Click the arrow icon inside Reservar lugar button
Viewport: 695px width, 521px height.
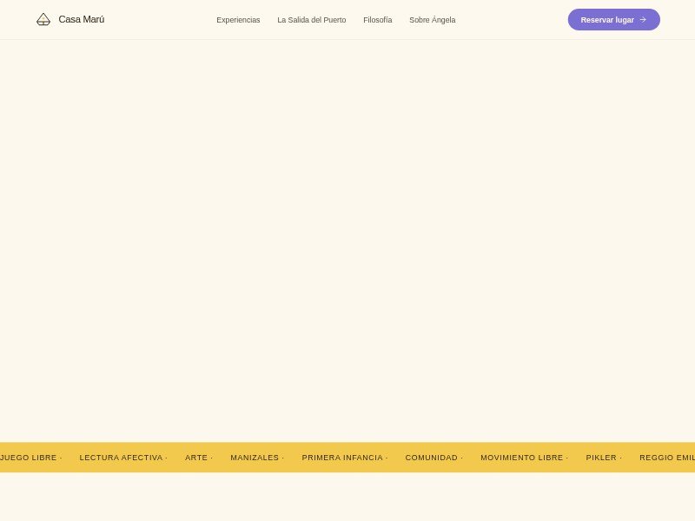point(642,19)
